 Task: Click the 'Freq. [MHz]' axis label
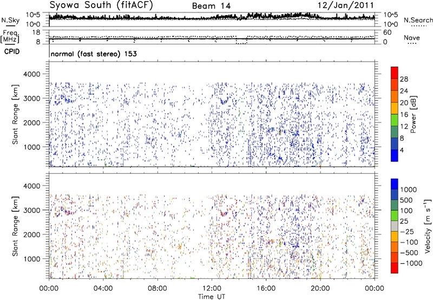coord(10,37)
